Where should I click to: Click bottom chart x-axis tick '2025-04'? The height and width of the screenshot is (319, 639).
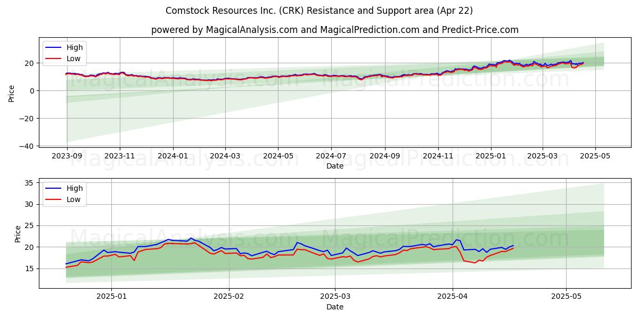pos(453,297)
